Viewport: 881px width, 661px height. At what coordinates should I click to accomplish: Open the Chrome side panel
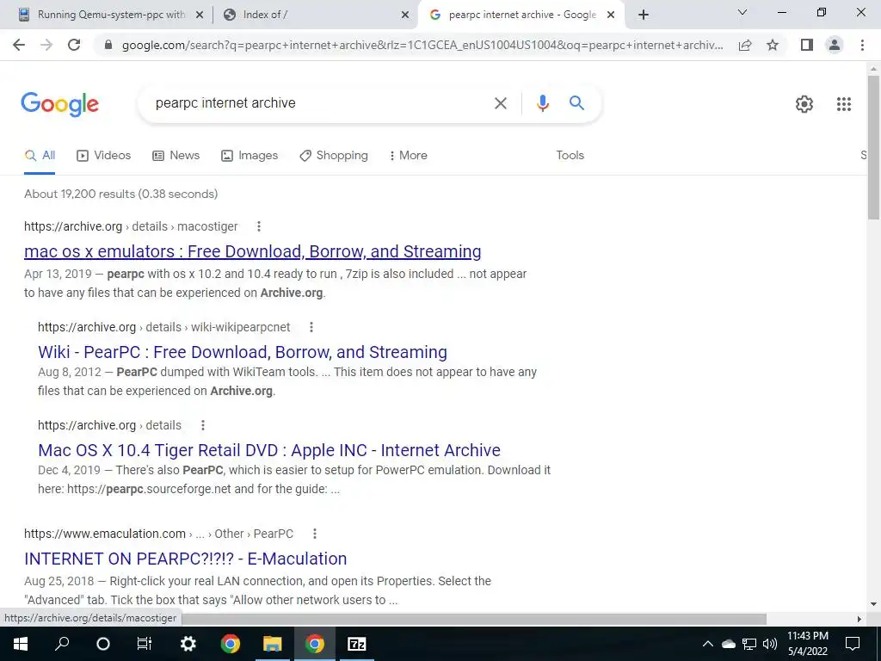coord(807,45)
